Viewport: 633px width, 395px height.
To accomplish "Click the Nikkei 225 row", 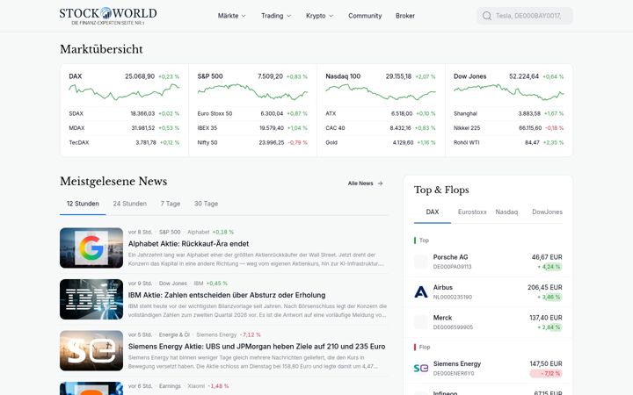I will point(509,128).
